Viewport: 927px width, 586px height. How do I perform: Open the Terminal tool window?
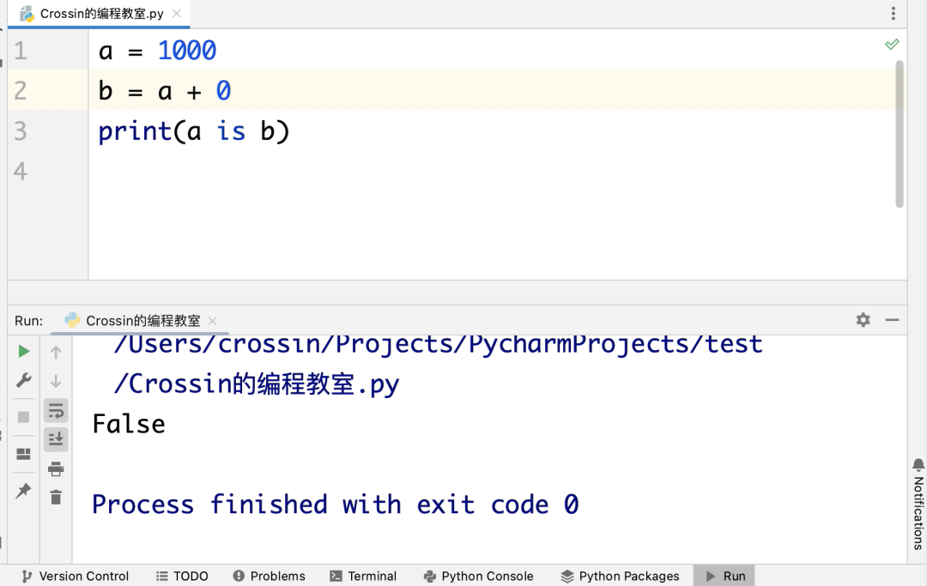(364, 576)
